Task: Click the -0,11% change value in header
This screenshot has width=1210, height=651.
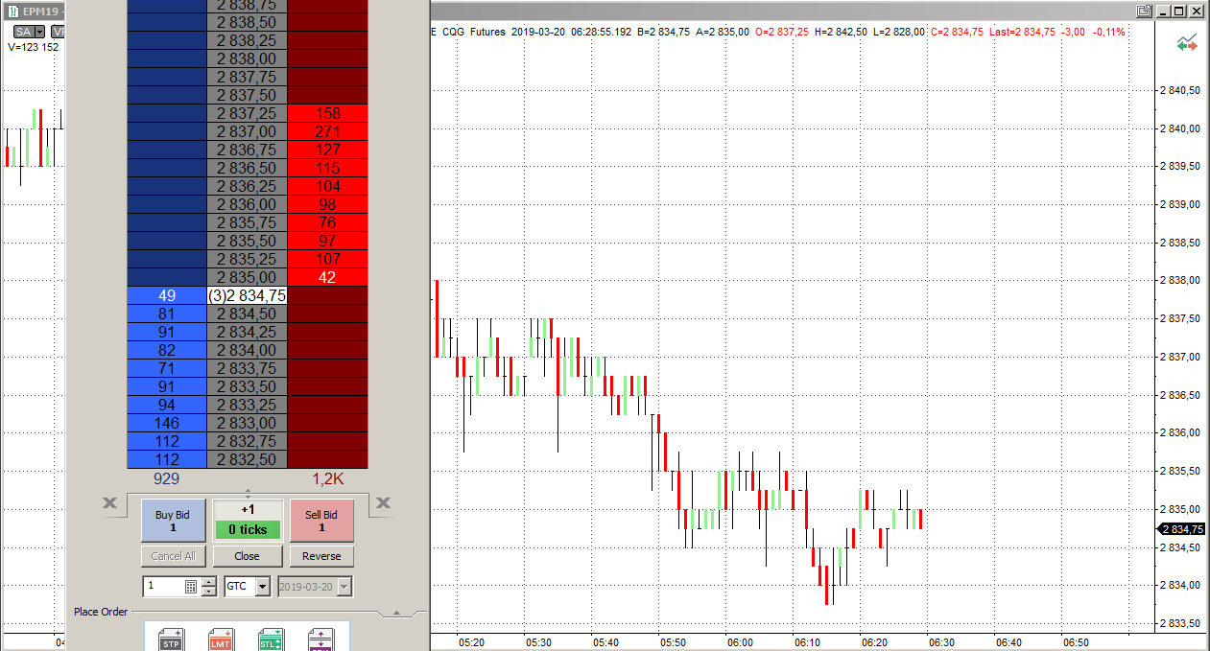Action: click(x=1109, y=32)
